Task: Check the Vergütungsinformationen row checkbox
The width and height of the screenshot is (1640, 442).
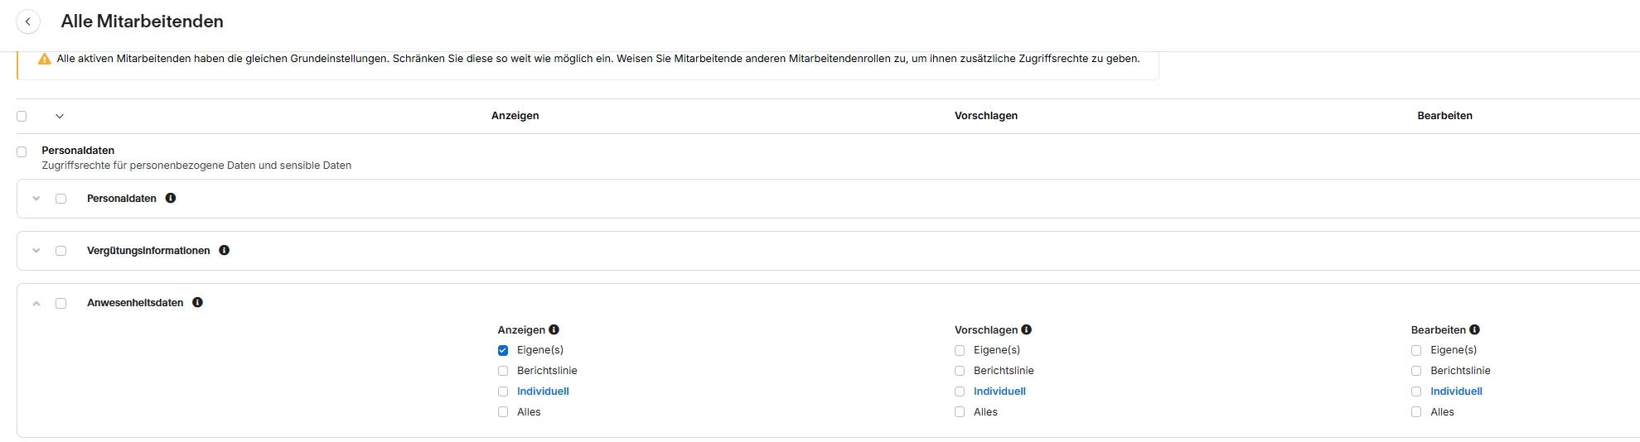Action: [x=60, y=251]
